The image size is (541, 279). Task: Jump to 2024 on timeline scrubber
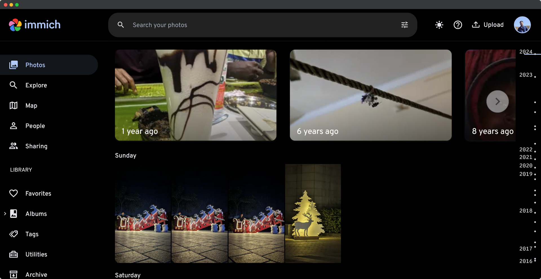point(526,52)
